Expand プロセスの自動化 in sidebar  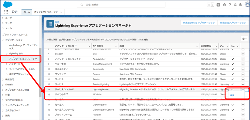[x=3, y=100]
